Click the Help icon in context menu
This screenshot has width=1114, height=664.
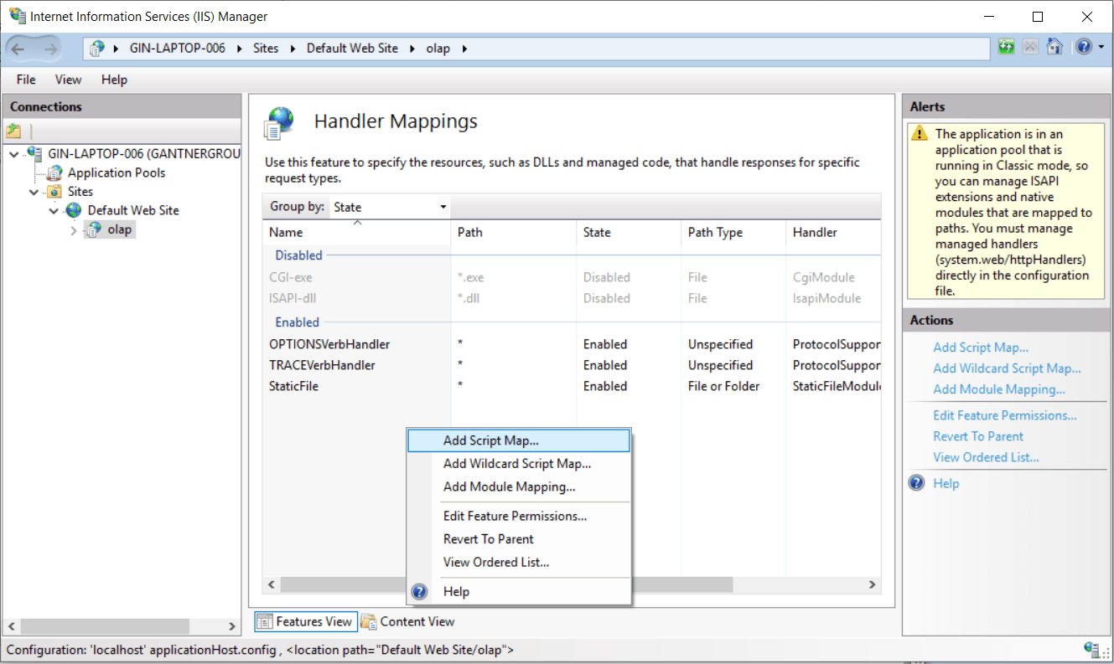(420, 592)
